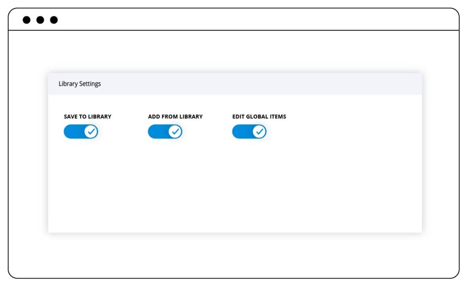
Task: Disable the Add From Library switch
Action: (165, 132)
